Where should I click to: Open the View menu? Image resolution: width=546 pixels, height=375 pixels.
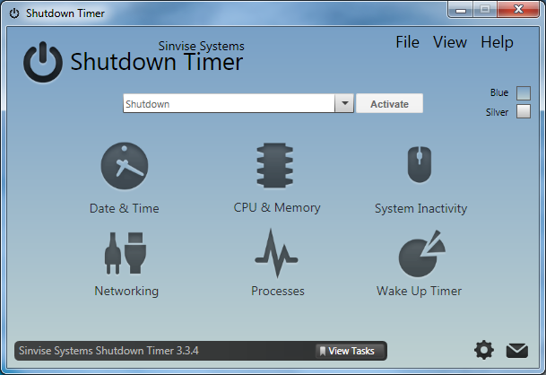(x=450, y=42)
